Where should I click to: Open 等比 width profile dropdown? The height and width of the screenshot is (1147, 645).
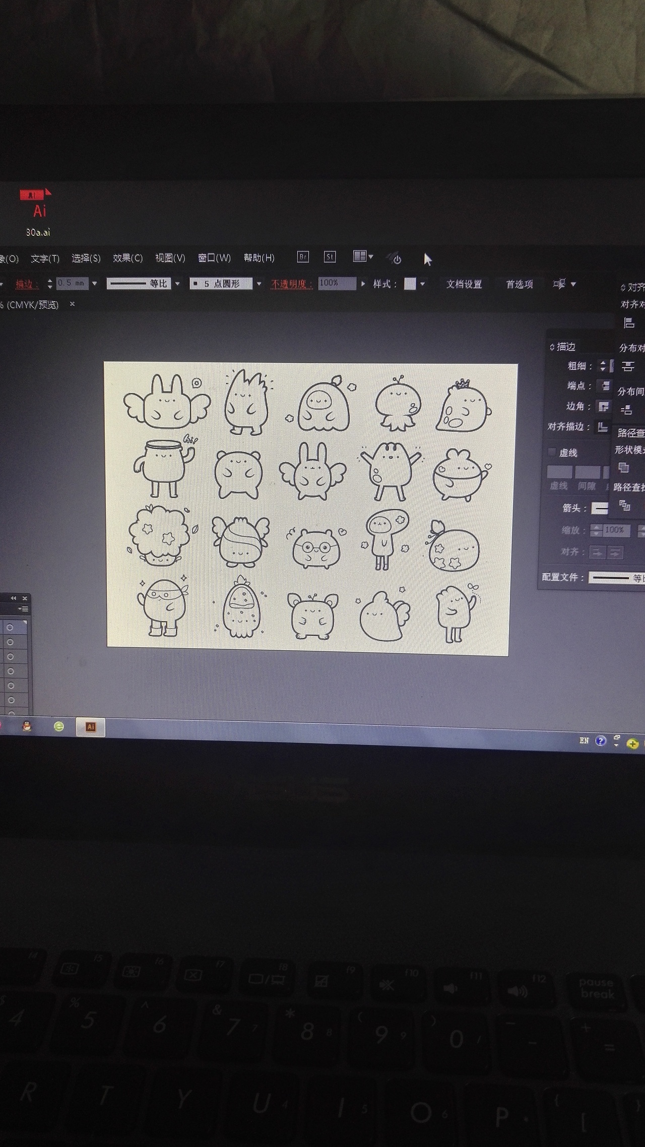(x=177, y=284)
